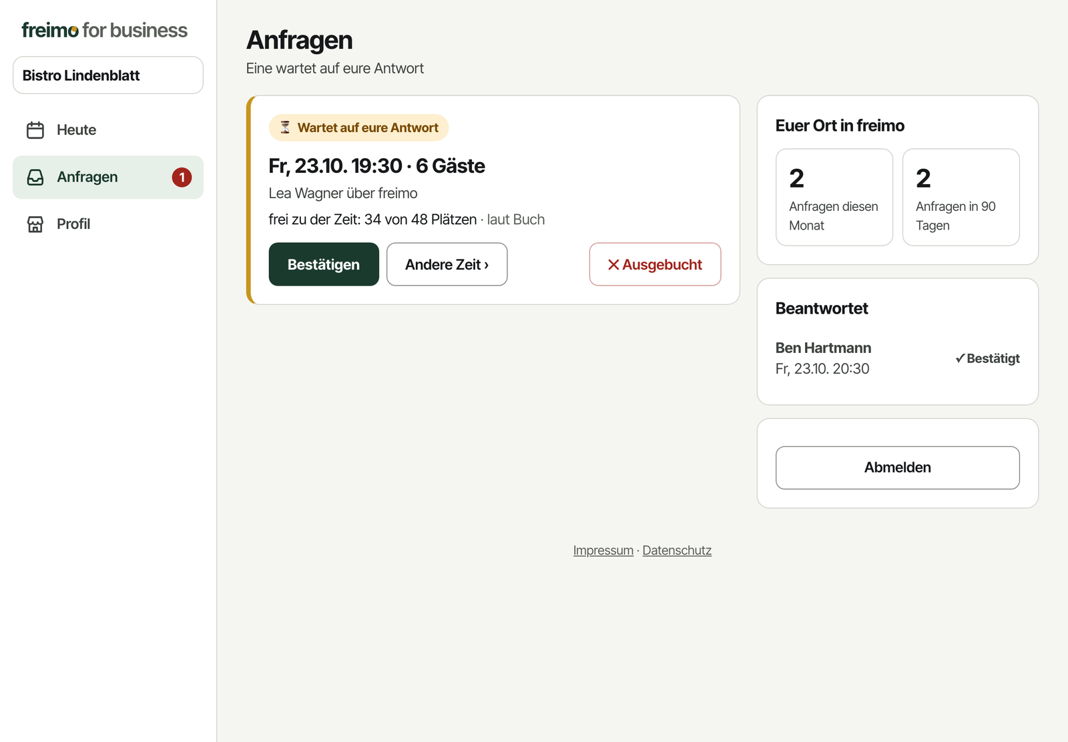
Task: Click the Eine wartet auf eure Antwort subtitle
Action: [335, 69]
